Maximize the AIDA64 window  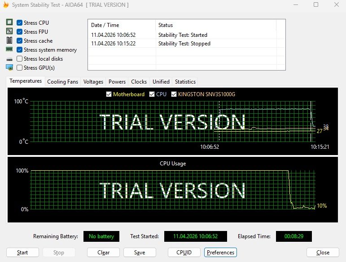pos(316,4)
